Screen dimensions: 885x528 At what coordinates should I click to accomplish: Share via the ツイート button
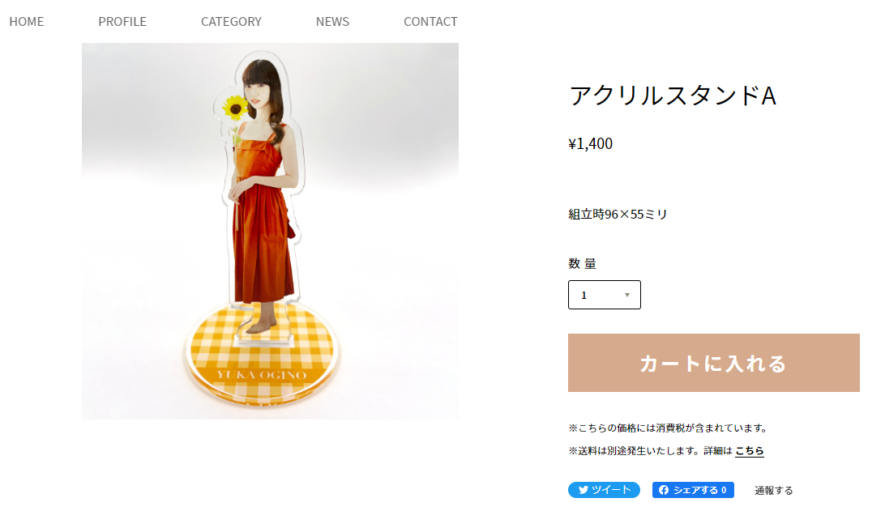click(604, 490)
